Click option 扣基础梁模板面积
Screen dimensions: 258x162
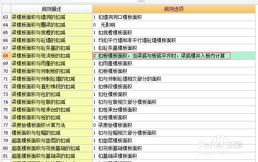click(174, 156)
